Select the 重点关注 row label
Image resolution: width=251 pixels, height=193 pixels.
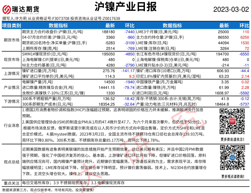(x=11, y=183)
